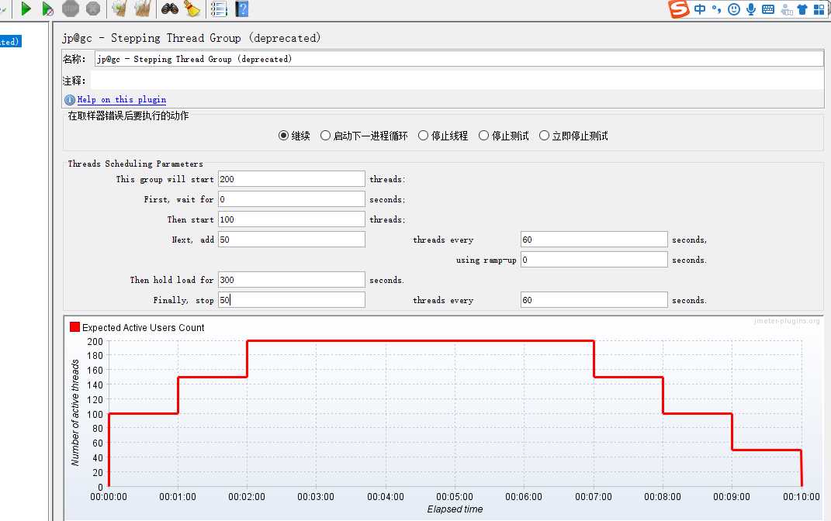The width and height of the screenshot is (831, 521).
Task: Click the 00:02:00 label on the time axis
Action: [x=247, y=497]
